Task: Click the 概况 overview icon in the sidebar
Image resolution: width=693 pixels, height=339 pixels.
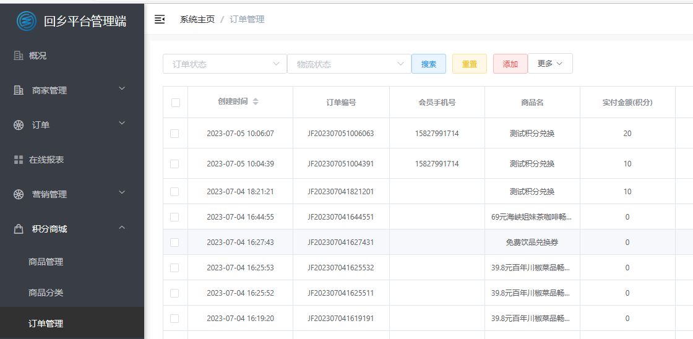Action: pyautogui.click(x=19, y=56)
